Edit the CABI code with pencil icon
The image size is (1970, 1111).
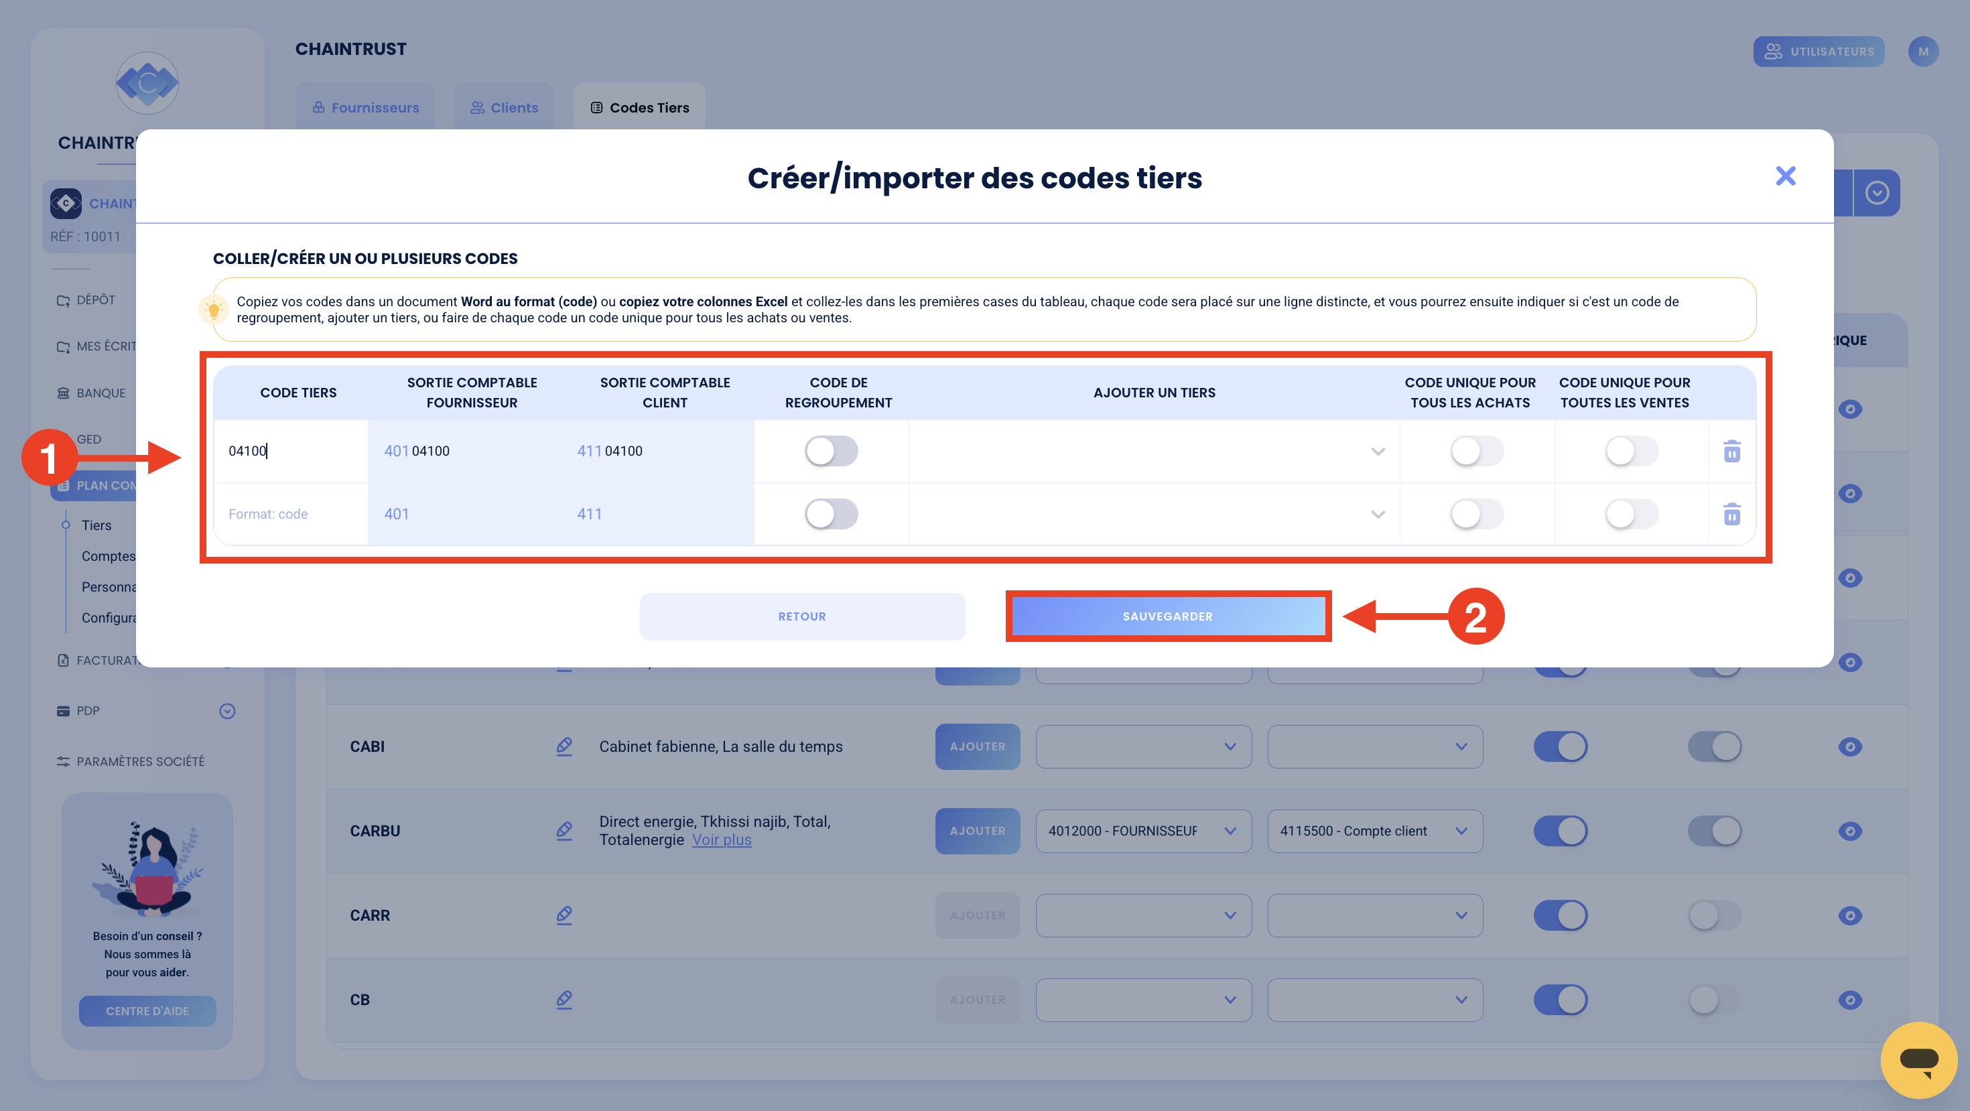(564, 746)
